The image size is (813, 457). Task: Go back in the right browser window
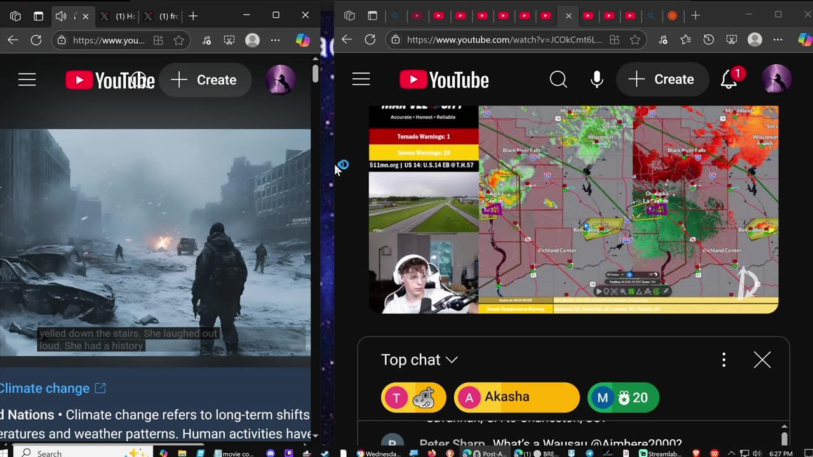pyautogui.click(x=346, y=39)
